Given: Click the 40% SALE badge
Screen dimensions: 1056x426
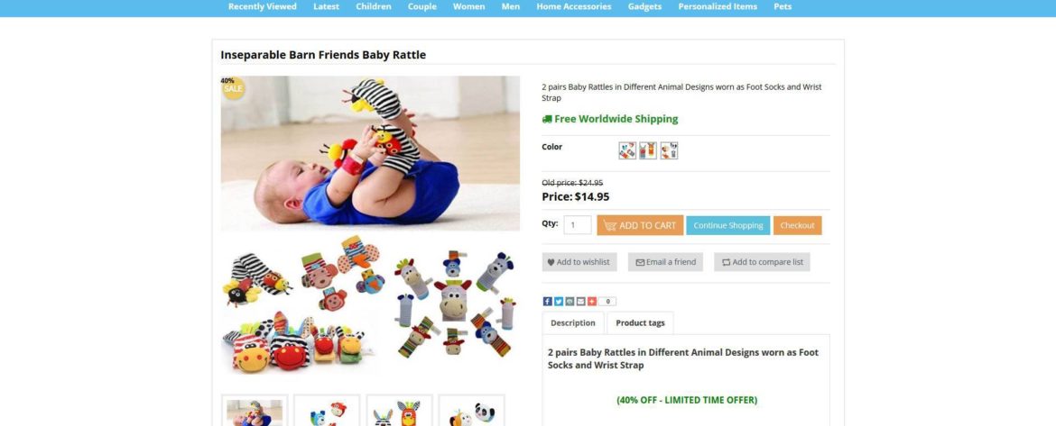Looking at the screenshot, I should [x=233, y=87].
